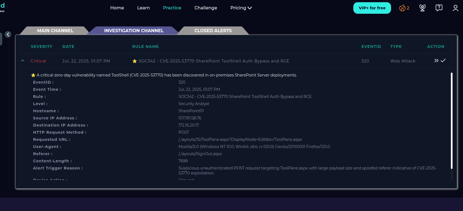Click the sidebar collapse arrow button
The height and width of the screenshot is (211, 463).
click(x=8, y=34)
